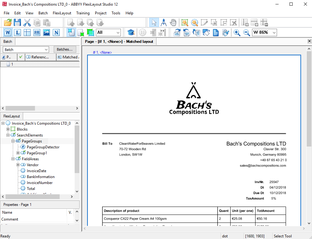Click the stacked pages up-arrow icon

[x=91, y=23]
